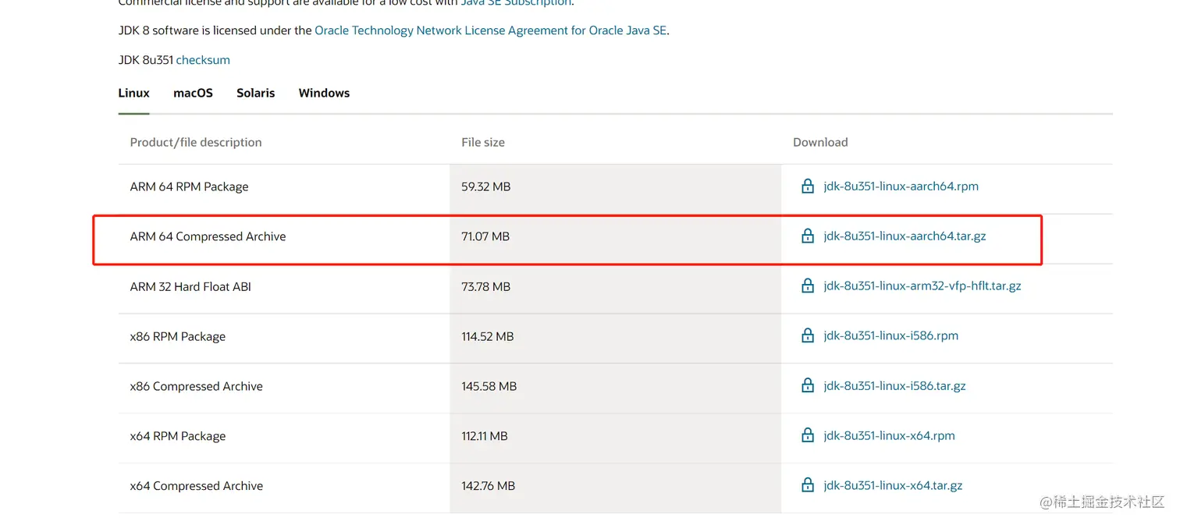Image resolution: width=1180 pixels, height=525 pixels.
Task: Open Oracle Technology Network License Agreement link
Action: 491,30
